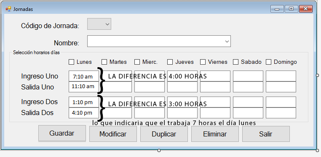
Task: Click Mierc. Salida Uno time field
Action: 150,87
